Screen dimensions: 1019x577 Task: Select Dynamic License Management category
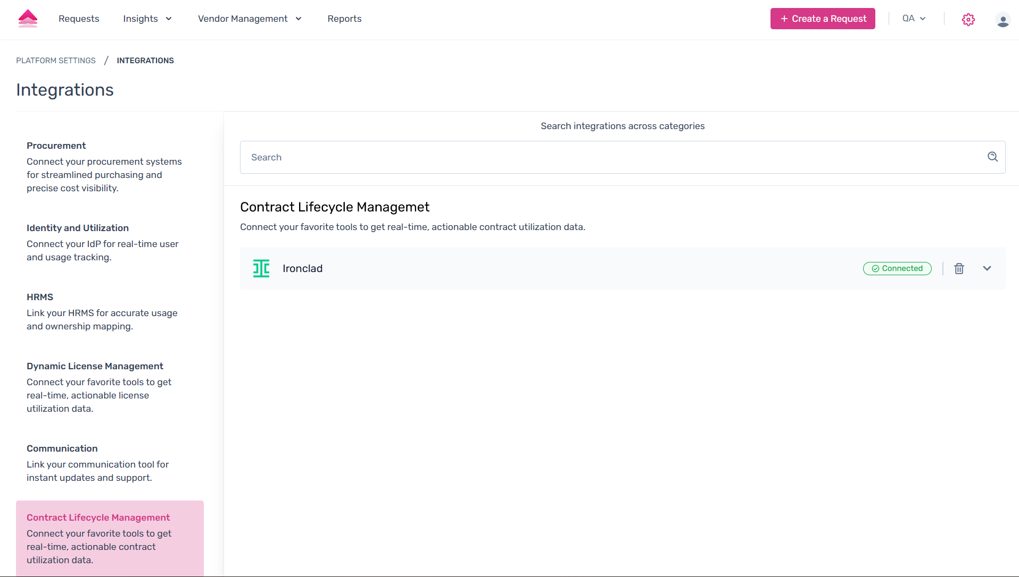(x=95, y=366)
